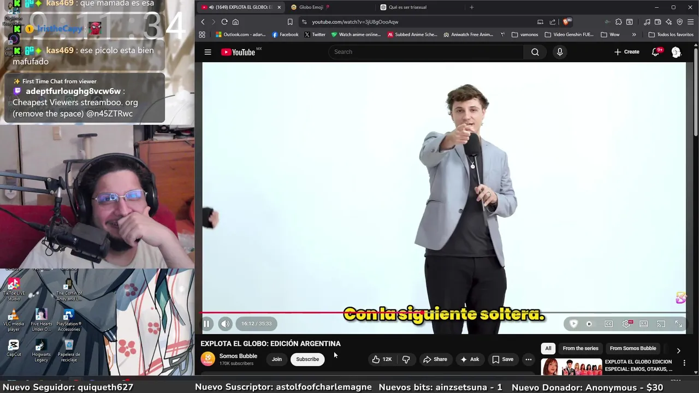699x393 pixels.
Task: Open Aniwatch Free Anime bookmark
Action: [469, 34]
